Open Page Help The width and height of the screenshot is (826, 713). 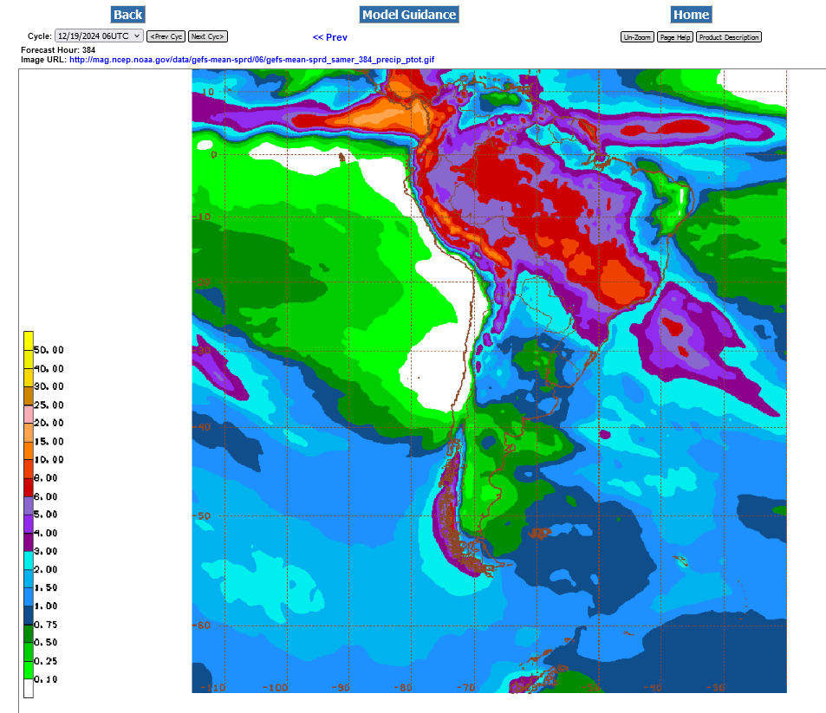(x=675, y=37)
